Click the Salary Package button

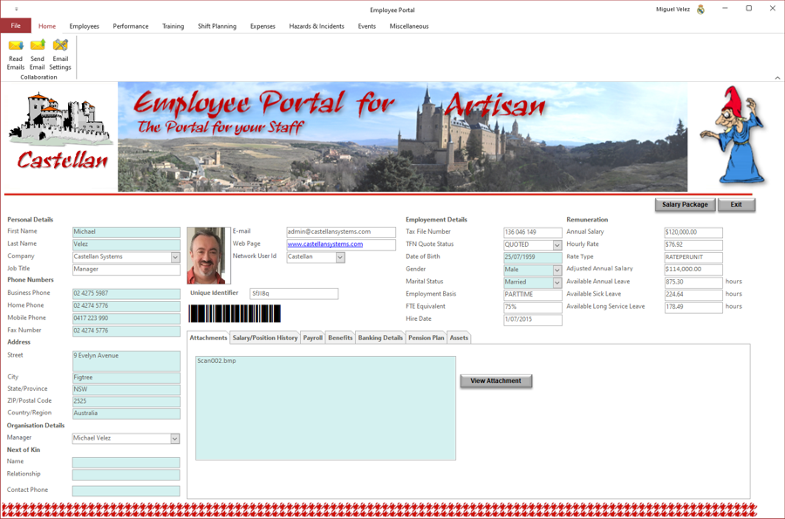(x=685, y=205)
